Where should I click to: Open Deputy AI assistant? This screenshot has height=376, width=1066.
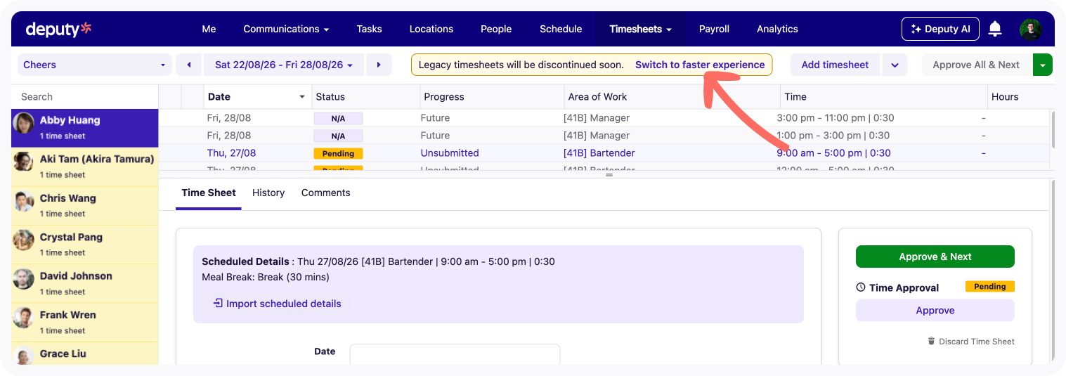point(940,29)
